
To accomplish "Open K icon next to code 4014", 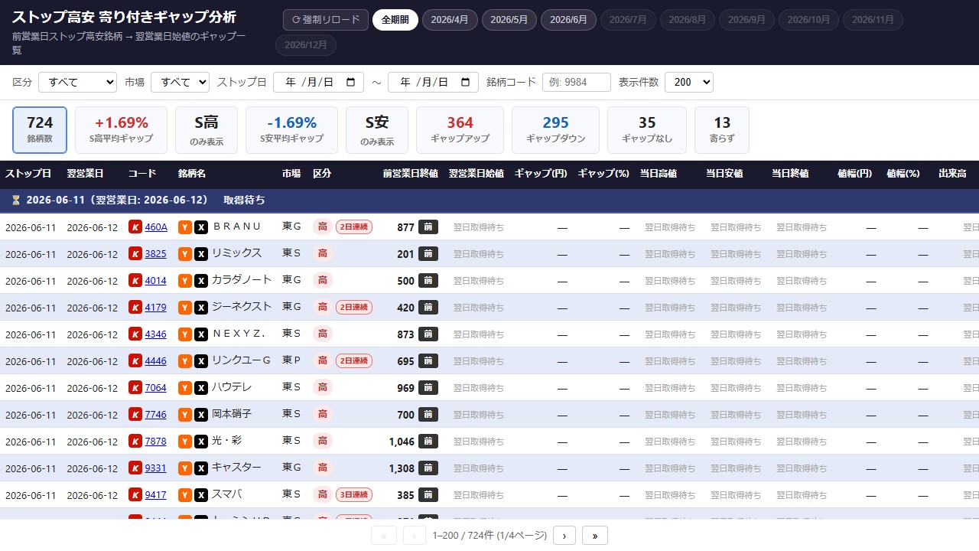I will pyautogui.click(x=135, y=280).
